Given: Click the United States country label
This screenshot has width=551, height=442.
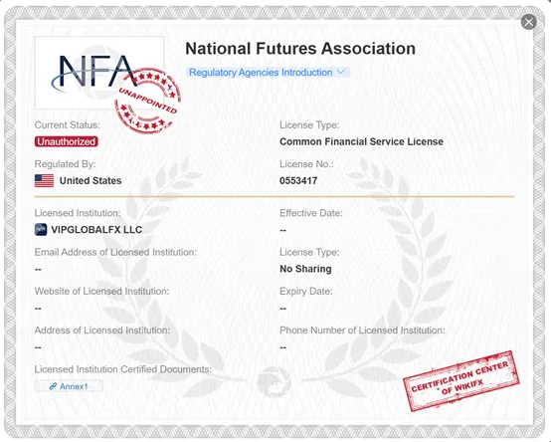Looking at the screenshot, I should click(x=91, y=181).
